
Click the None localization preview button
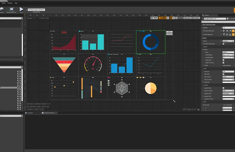[x=155, y=18]
